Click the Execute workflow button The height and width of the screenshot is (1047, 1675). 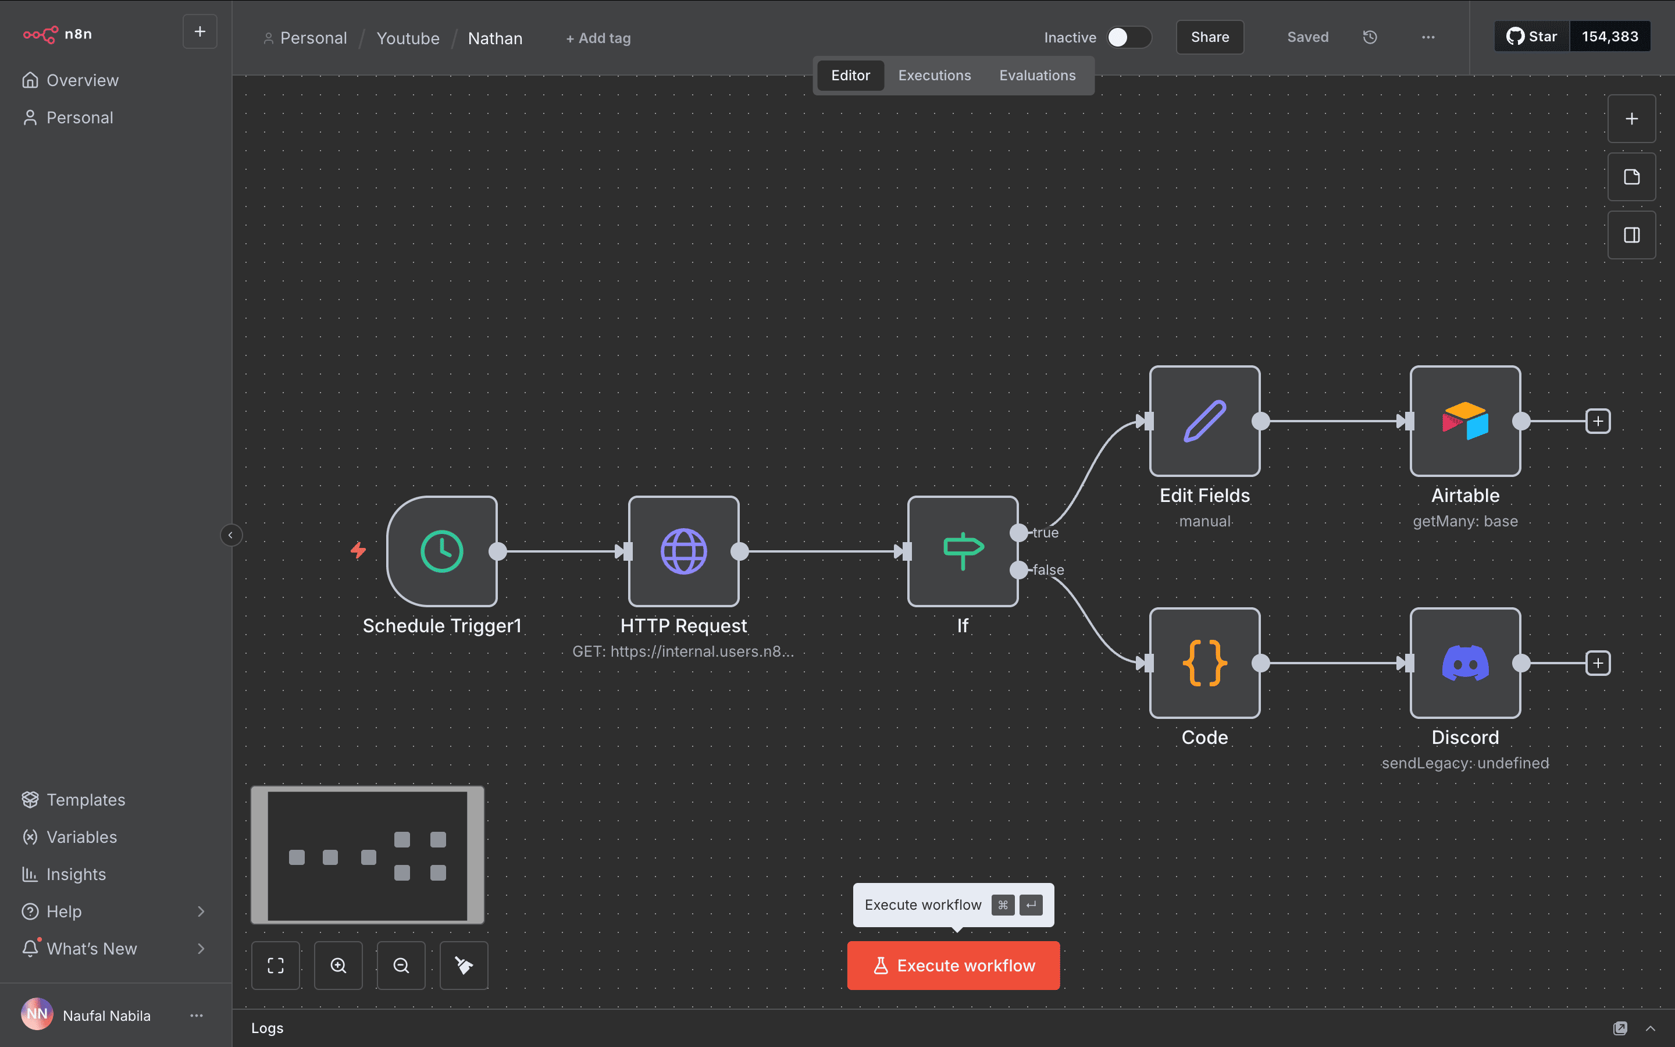[953, 966]
